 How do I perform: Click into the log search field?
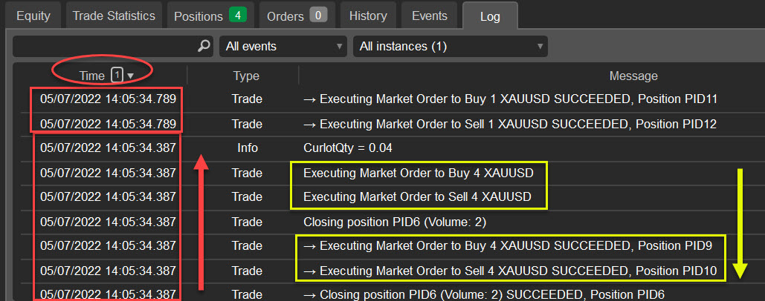tap(104, 46)
